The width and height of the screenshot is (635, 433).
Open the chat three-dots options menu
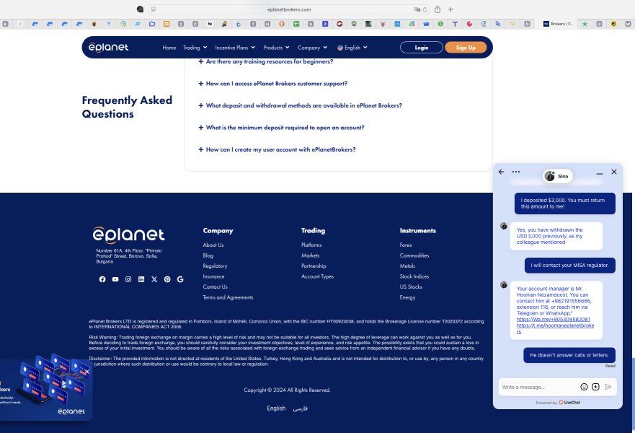(x=516, y=172)
